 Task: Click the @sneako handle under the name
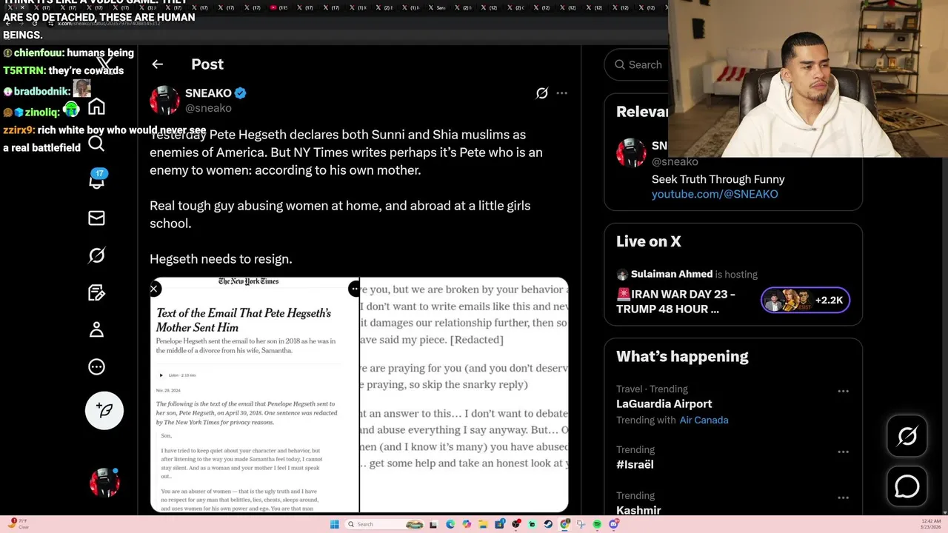[x=208, y=108]
